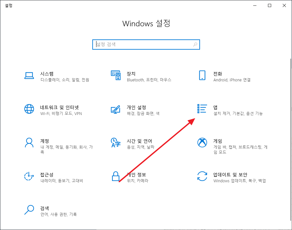Image resolution: width=292 pixels, height=230 pixels.
Task: Click the search magnifier in 설정 검색 box
Action: (195, 45)
